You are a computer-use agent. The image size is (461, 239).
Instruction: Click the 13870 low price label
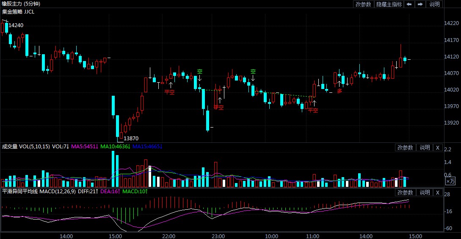(x=131, y=138)
